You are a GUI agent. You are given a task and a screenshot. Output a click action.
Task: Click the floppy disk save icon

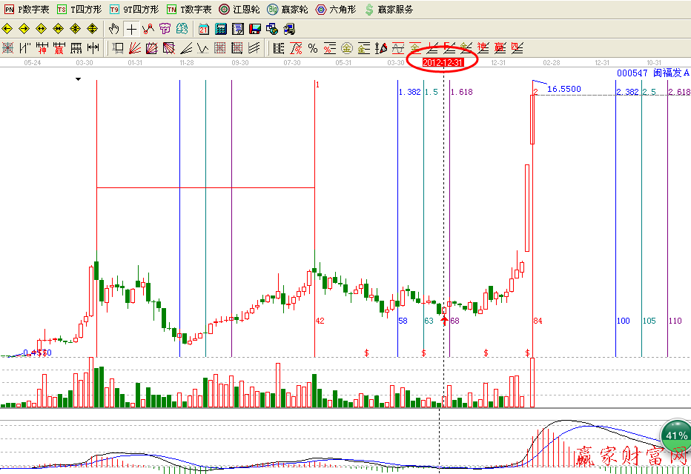[x=255, y=29]
